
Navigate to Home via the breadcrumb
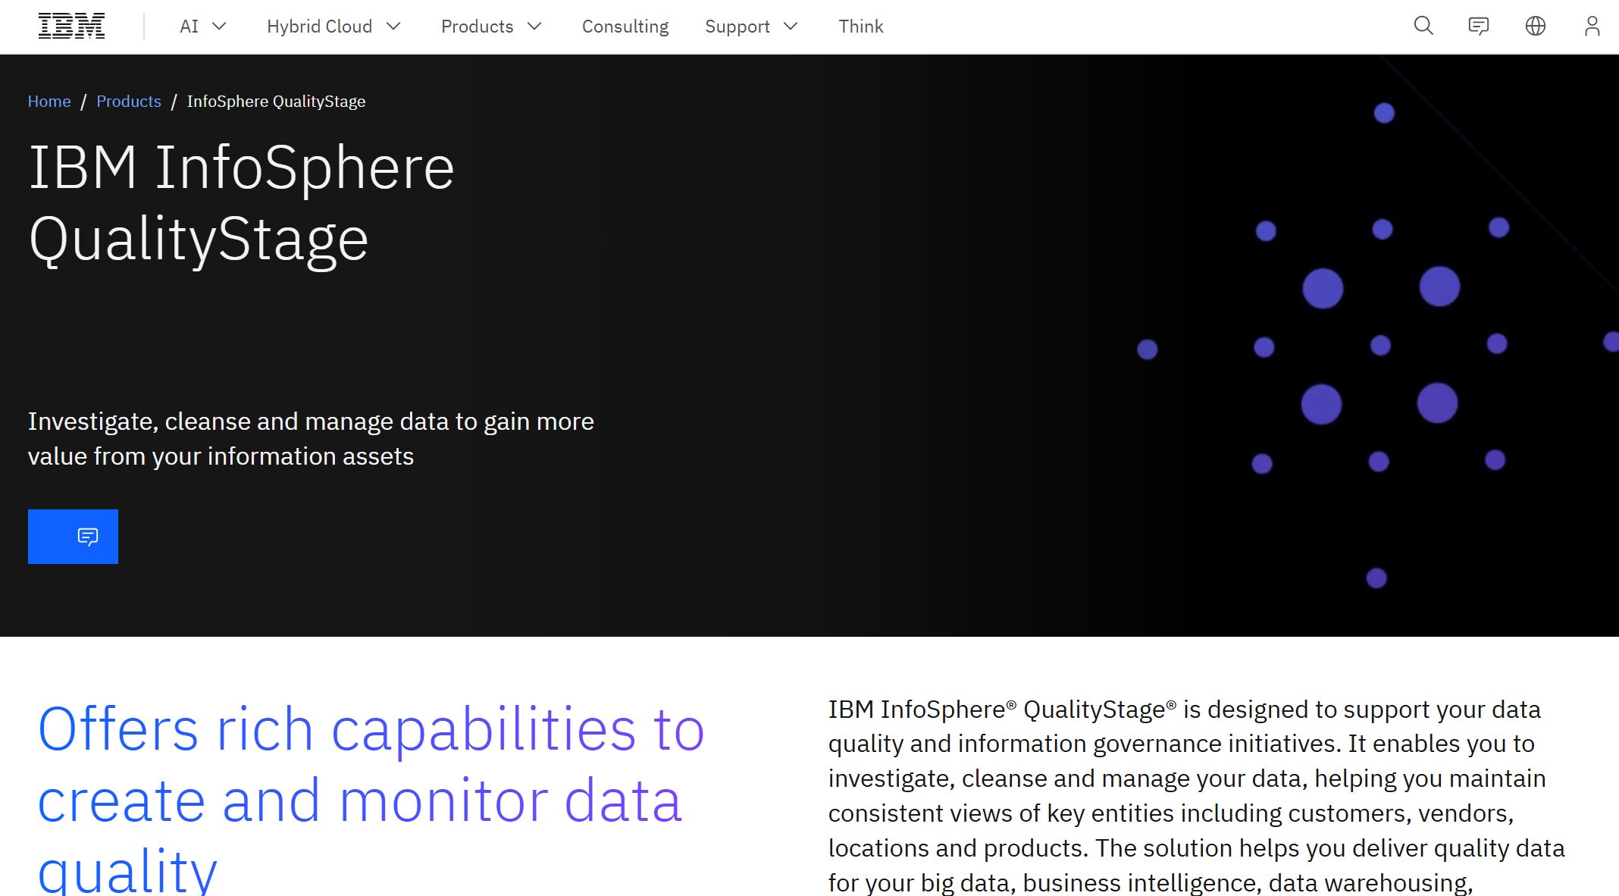point(49,101)
